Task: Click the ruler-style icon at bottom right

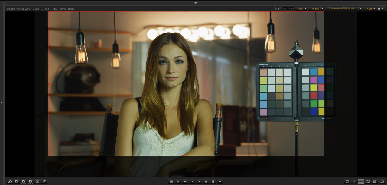Action: 375,182
